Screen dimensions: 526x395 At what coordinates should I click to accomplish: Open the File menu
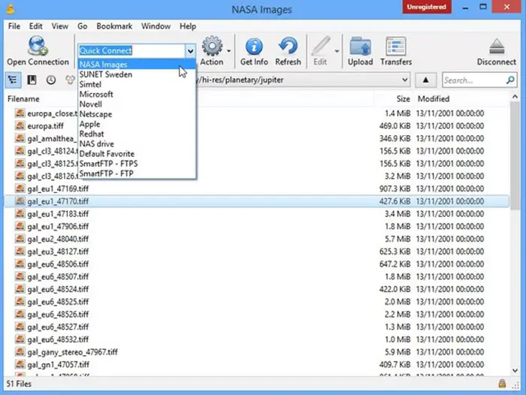click(14, 26)
